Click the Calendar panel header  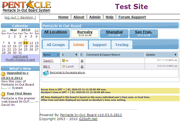pos(20,26)
